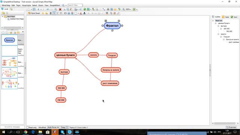Select the blue Фрактал mind map thumbnail
240x135 pixels.
[9, 40]
